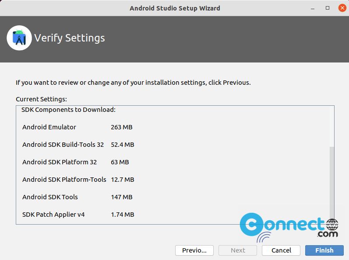Select the Android SDK Tools entry
This screenshot has height=260, width=349.
50,197
